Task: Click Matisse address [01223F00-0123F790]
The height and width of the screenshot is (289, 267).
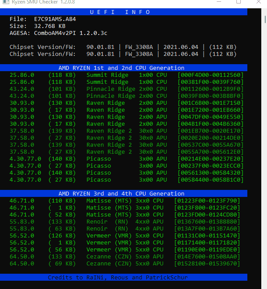Action: [x=207, y=201]
